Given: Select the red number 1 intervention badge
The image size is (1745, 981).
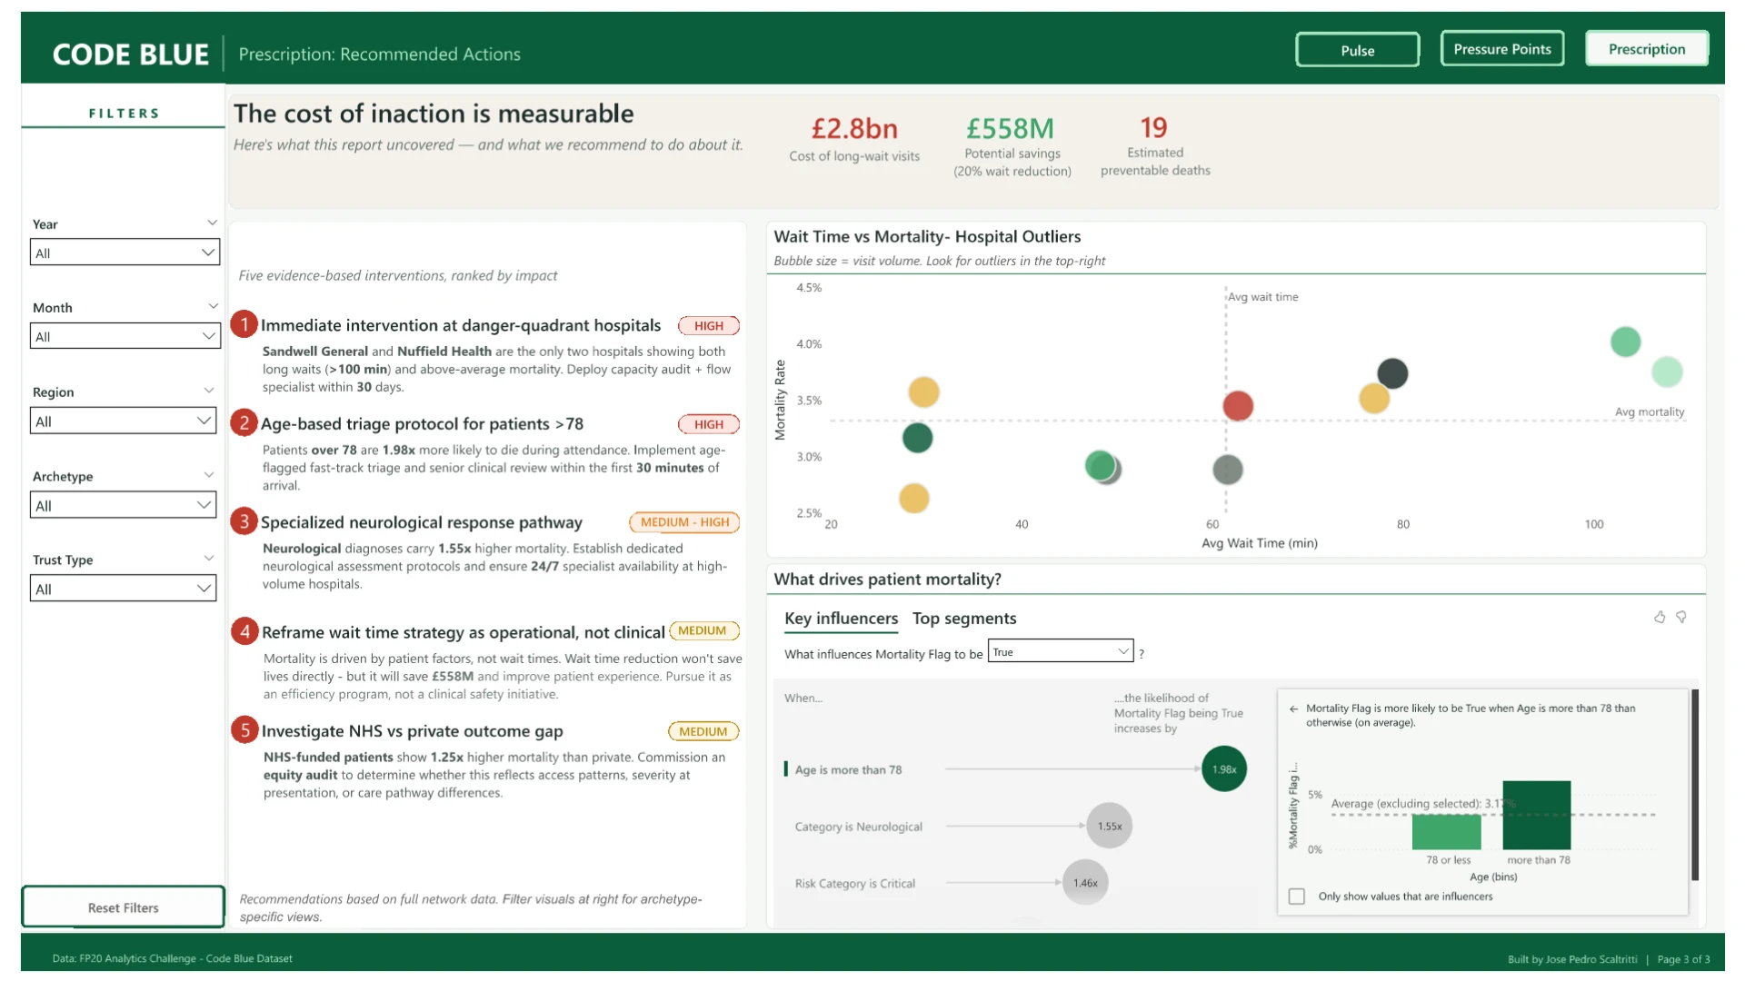Looking at the screenshot, I should tap(244, 324).
